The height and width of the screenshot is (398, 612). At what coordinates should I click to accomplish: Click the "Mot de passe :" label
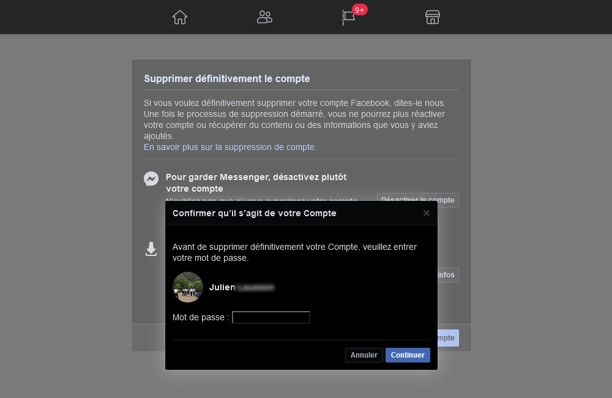click(201, 317)
